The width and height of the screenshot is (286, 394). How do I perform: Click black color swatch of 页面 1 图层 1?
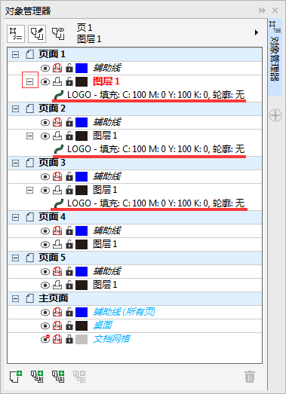point(81,81)
